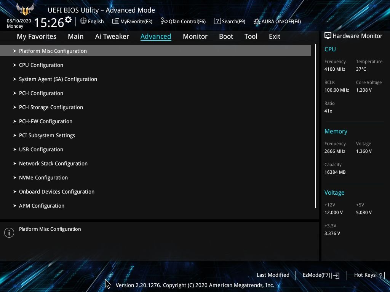Click +12V reading 12.000 V
The height and width of the screenshot is (292, 390).
[333, 213]
